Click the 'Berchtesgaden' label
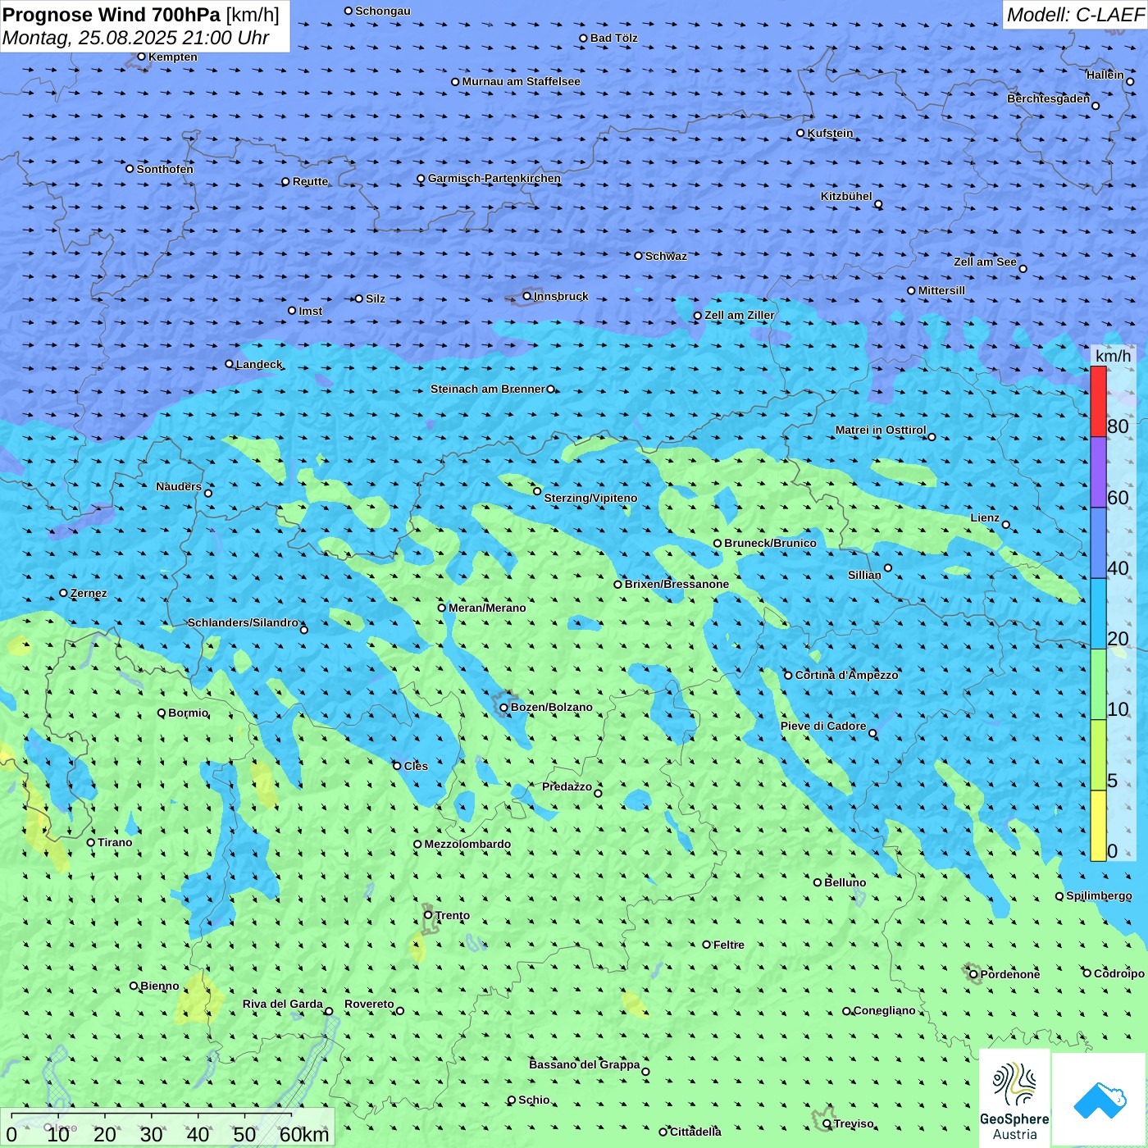This screenshot has height=1148, width=1148. click(1049, 98)
